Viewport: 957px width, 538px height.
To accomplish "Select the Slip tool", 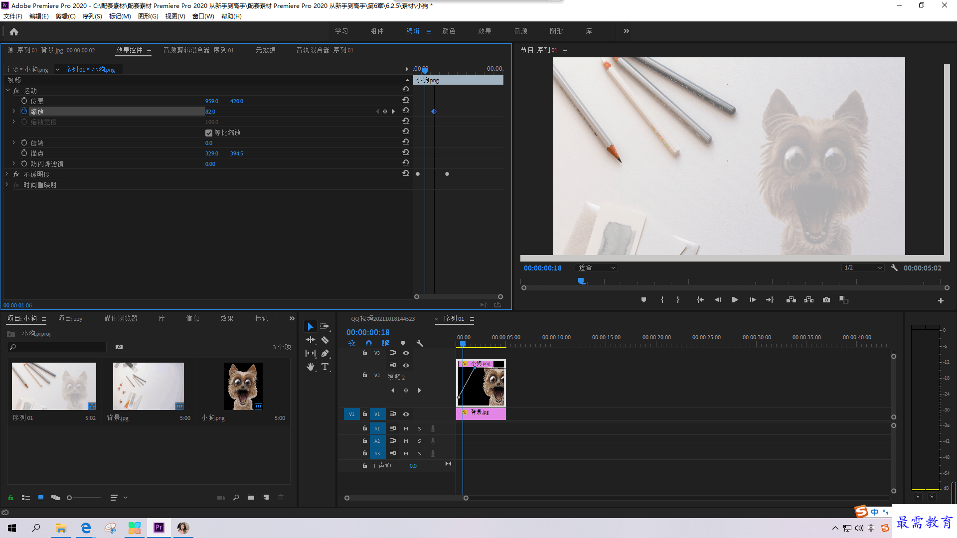I will coord(311,353).
